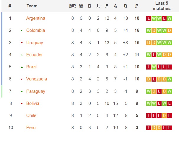Click red down arrow beside Uruguay
Image resolution: width=179 pixels, height=142 pixels.
pyautogui.click(x=22, y=43)
